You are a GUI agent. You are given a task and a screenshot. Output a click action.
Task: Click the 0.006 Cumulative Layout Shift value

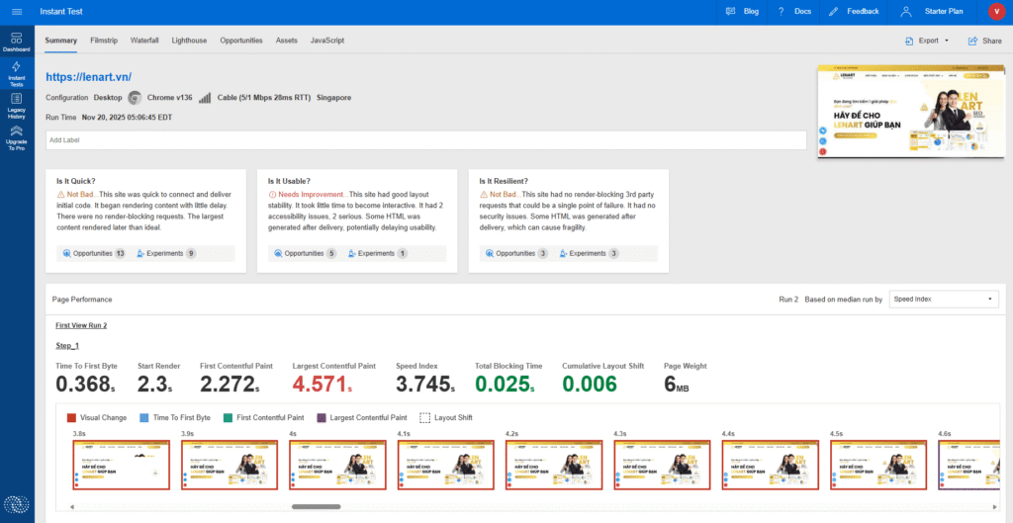point(590,385)
